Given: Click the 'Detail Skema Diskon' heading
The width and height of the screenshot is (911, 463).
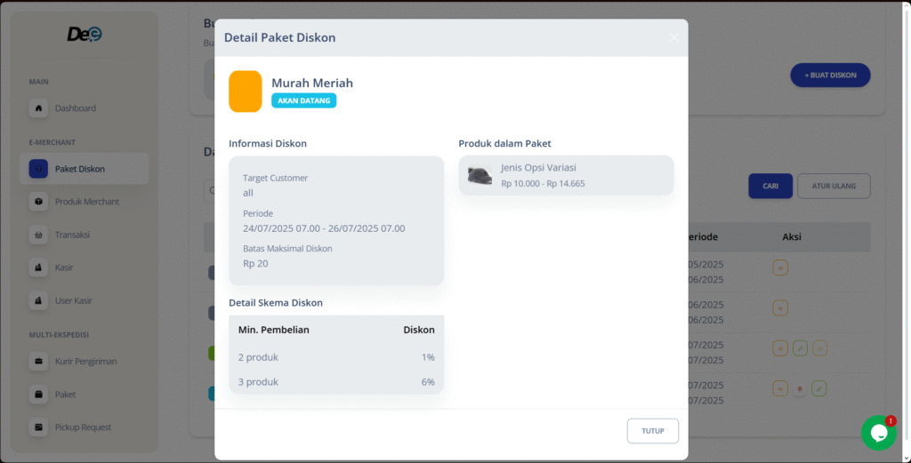Looking at the screenshot, I should (276, 302).
